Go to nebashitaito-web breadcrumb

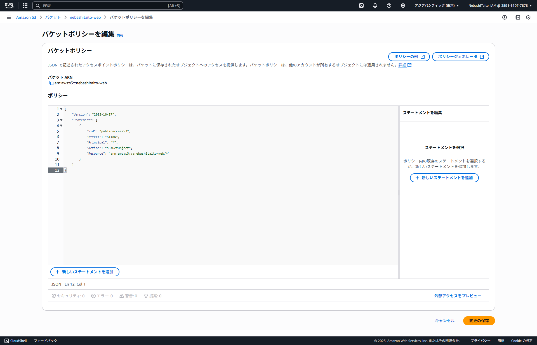85,17
